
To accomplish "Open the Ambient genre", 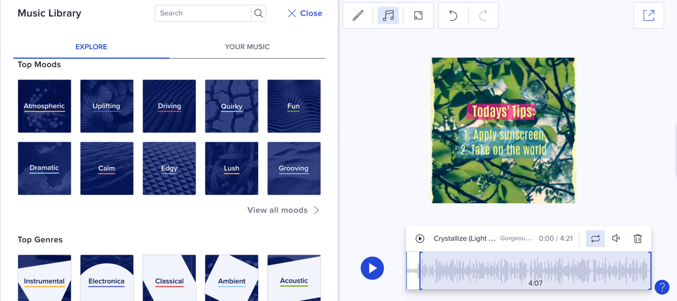I will point(232,278).
